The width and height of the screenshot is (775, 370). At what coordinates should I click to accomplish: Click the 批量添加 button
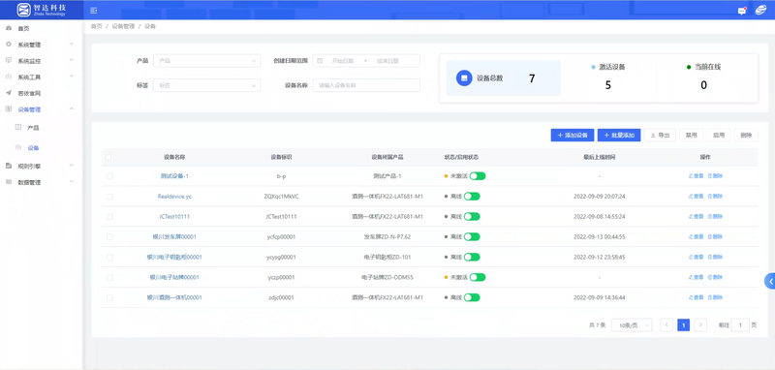pos(619,135)
